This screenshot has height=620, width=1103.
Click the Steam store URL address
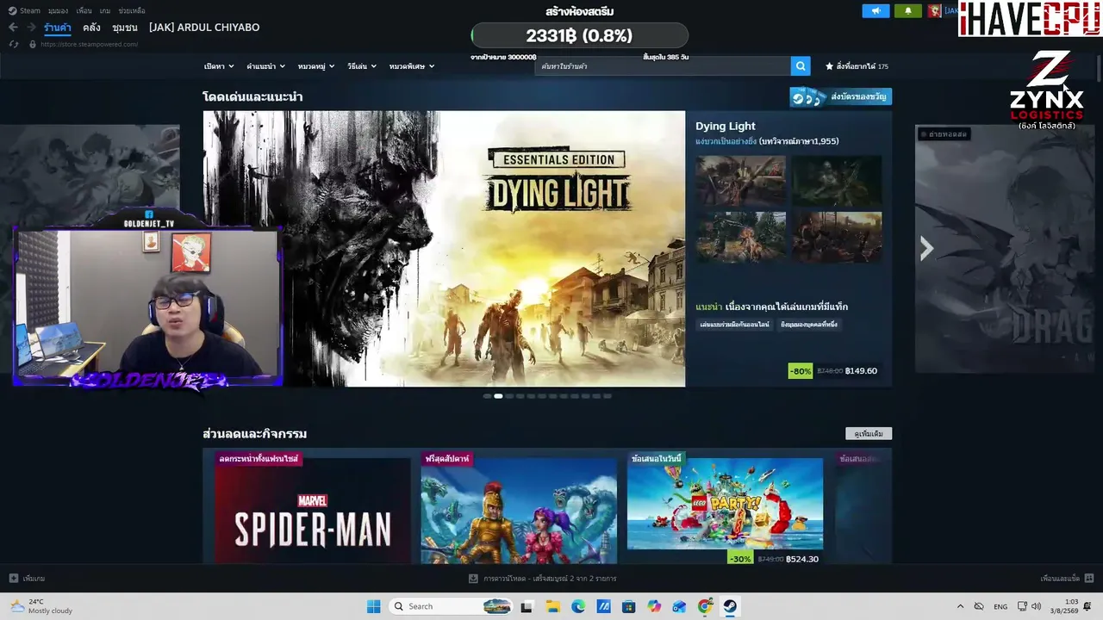(x=89, y=44)
